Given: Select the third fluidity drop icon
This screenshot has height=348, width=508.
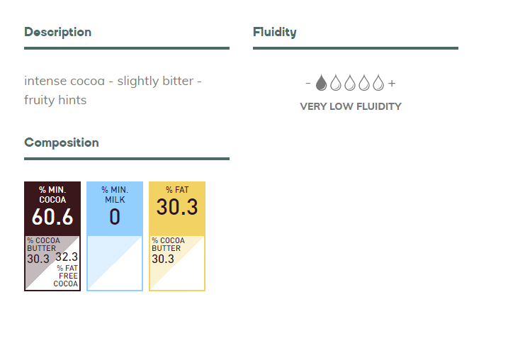Looking at the screenshot, I should click(350, 83).
